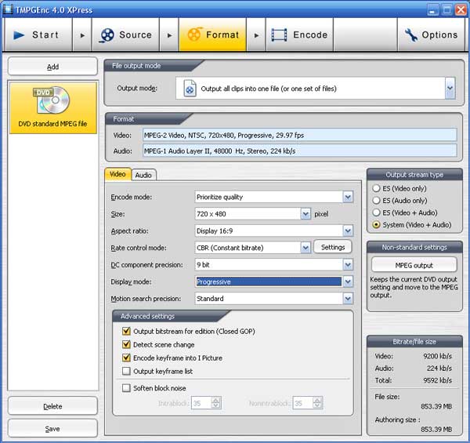Click the Save button
This screenshot has width=470, height=443.
[52, 429]
